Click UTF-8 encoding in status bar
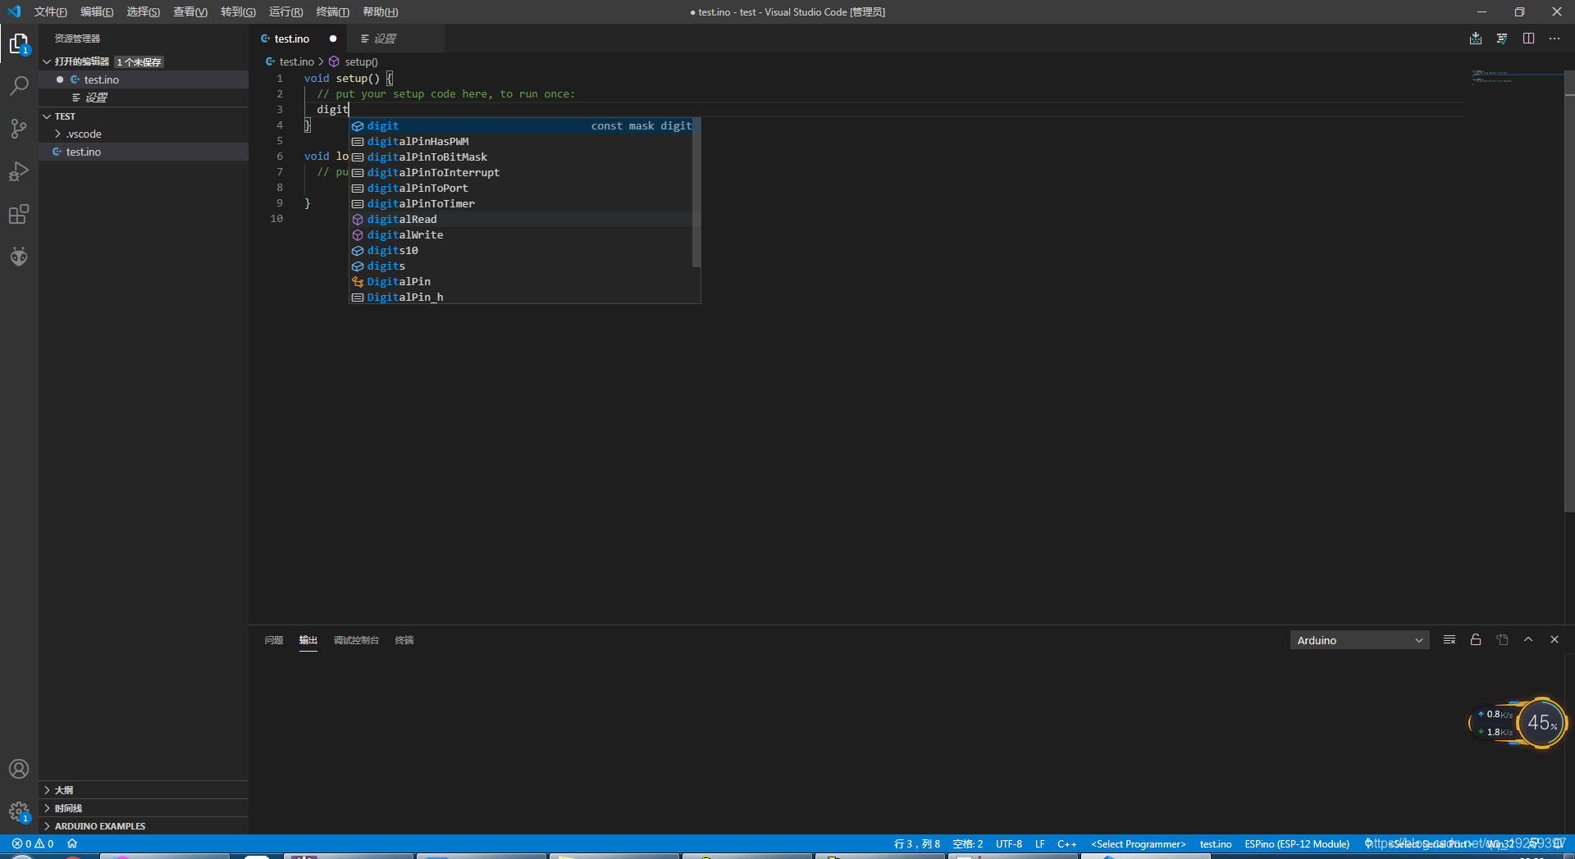This screenshot has height=859, width=1575. 1009,843
